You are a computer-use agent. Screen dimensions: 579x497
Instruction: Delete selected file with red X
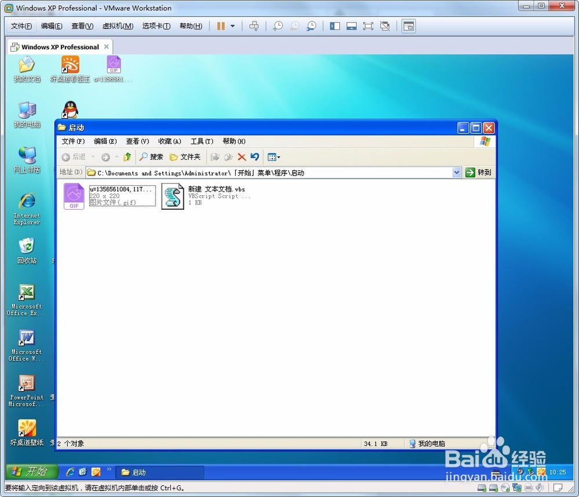click(242, 157)
